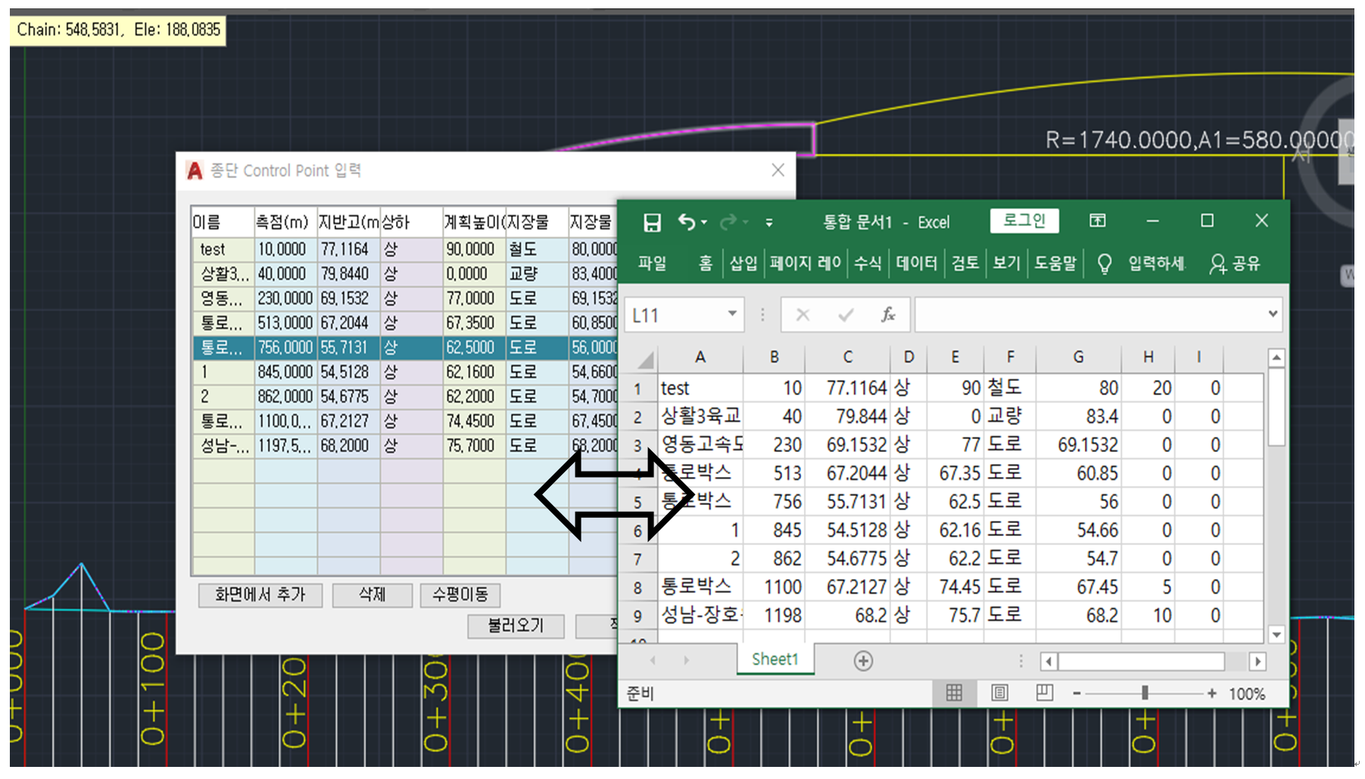Click the Excel Save icon

click(x=651, y=223)
